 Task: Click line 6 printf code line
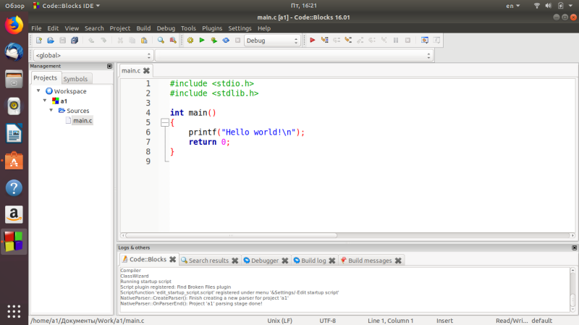click(x=246, y=132)
